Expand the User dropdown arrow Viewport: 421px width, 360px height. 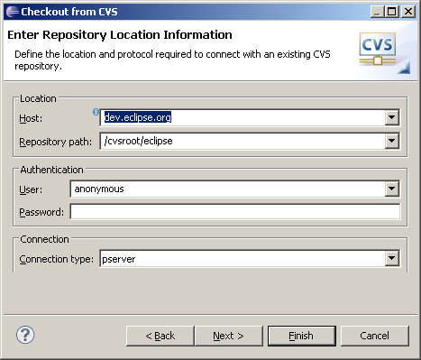tap(392, 189)
